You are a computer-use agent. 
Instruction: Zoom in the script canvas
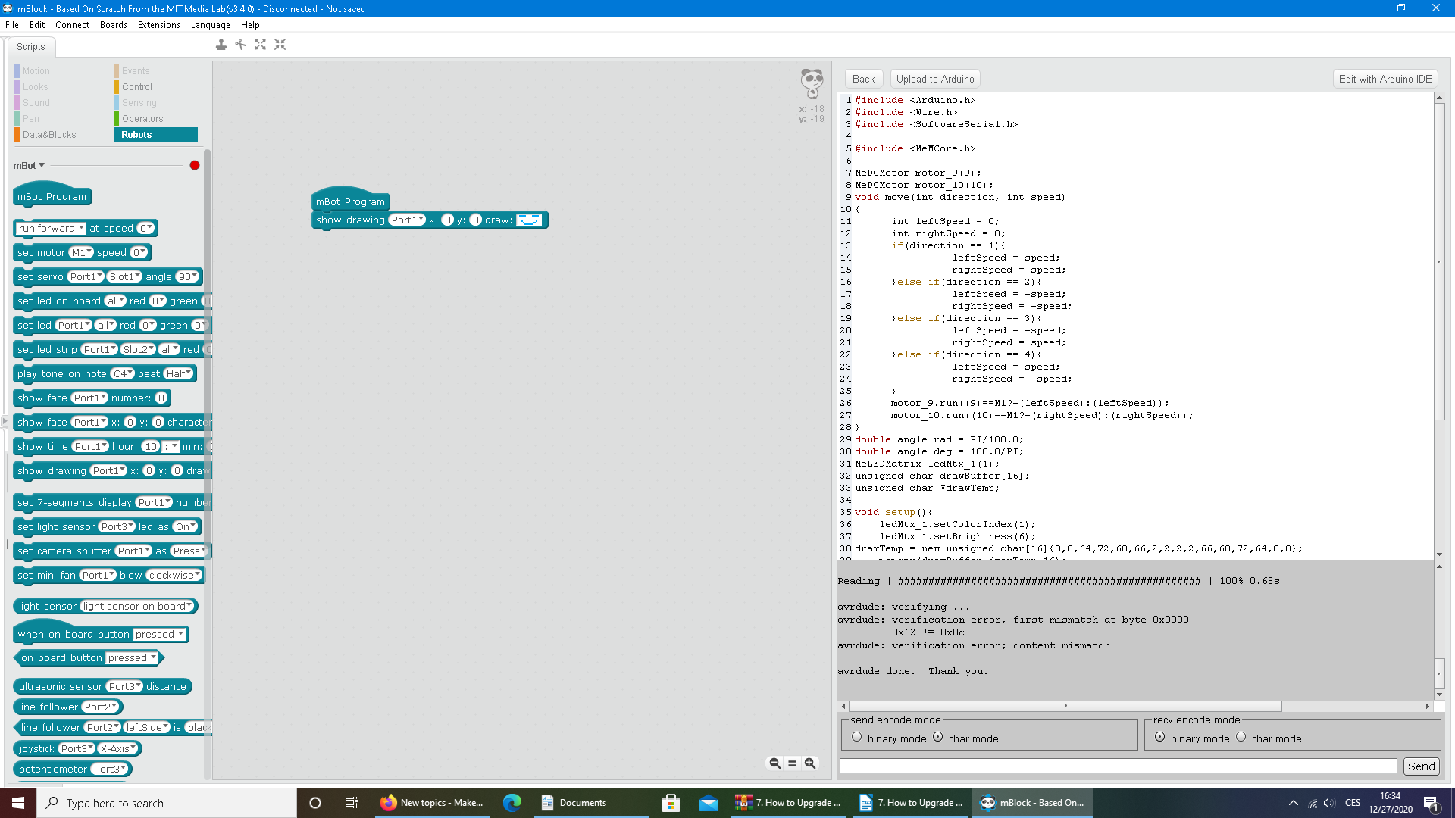tap(810, 763)
